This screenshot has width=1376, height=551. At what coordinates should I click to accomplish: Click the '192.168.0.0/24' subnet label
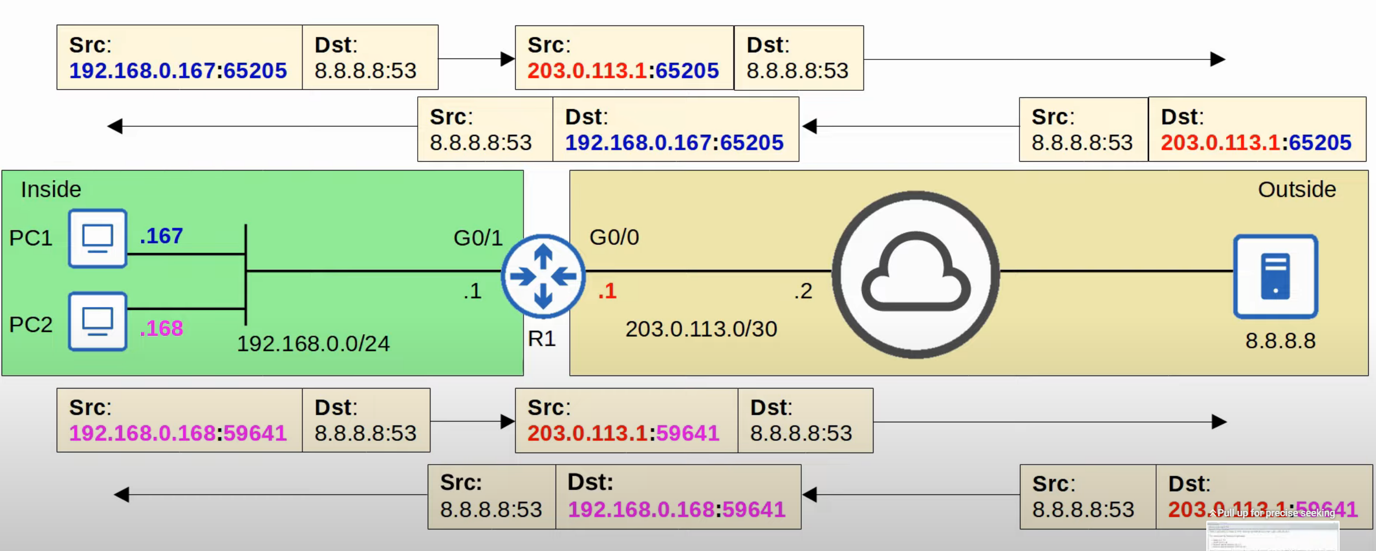coord(314,343)
